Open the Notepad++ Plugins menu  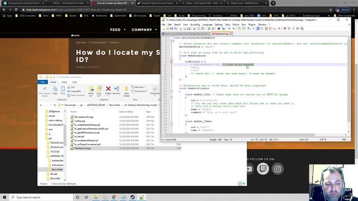click(x=252, y=25)
